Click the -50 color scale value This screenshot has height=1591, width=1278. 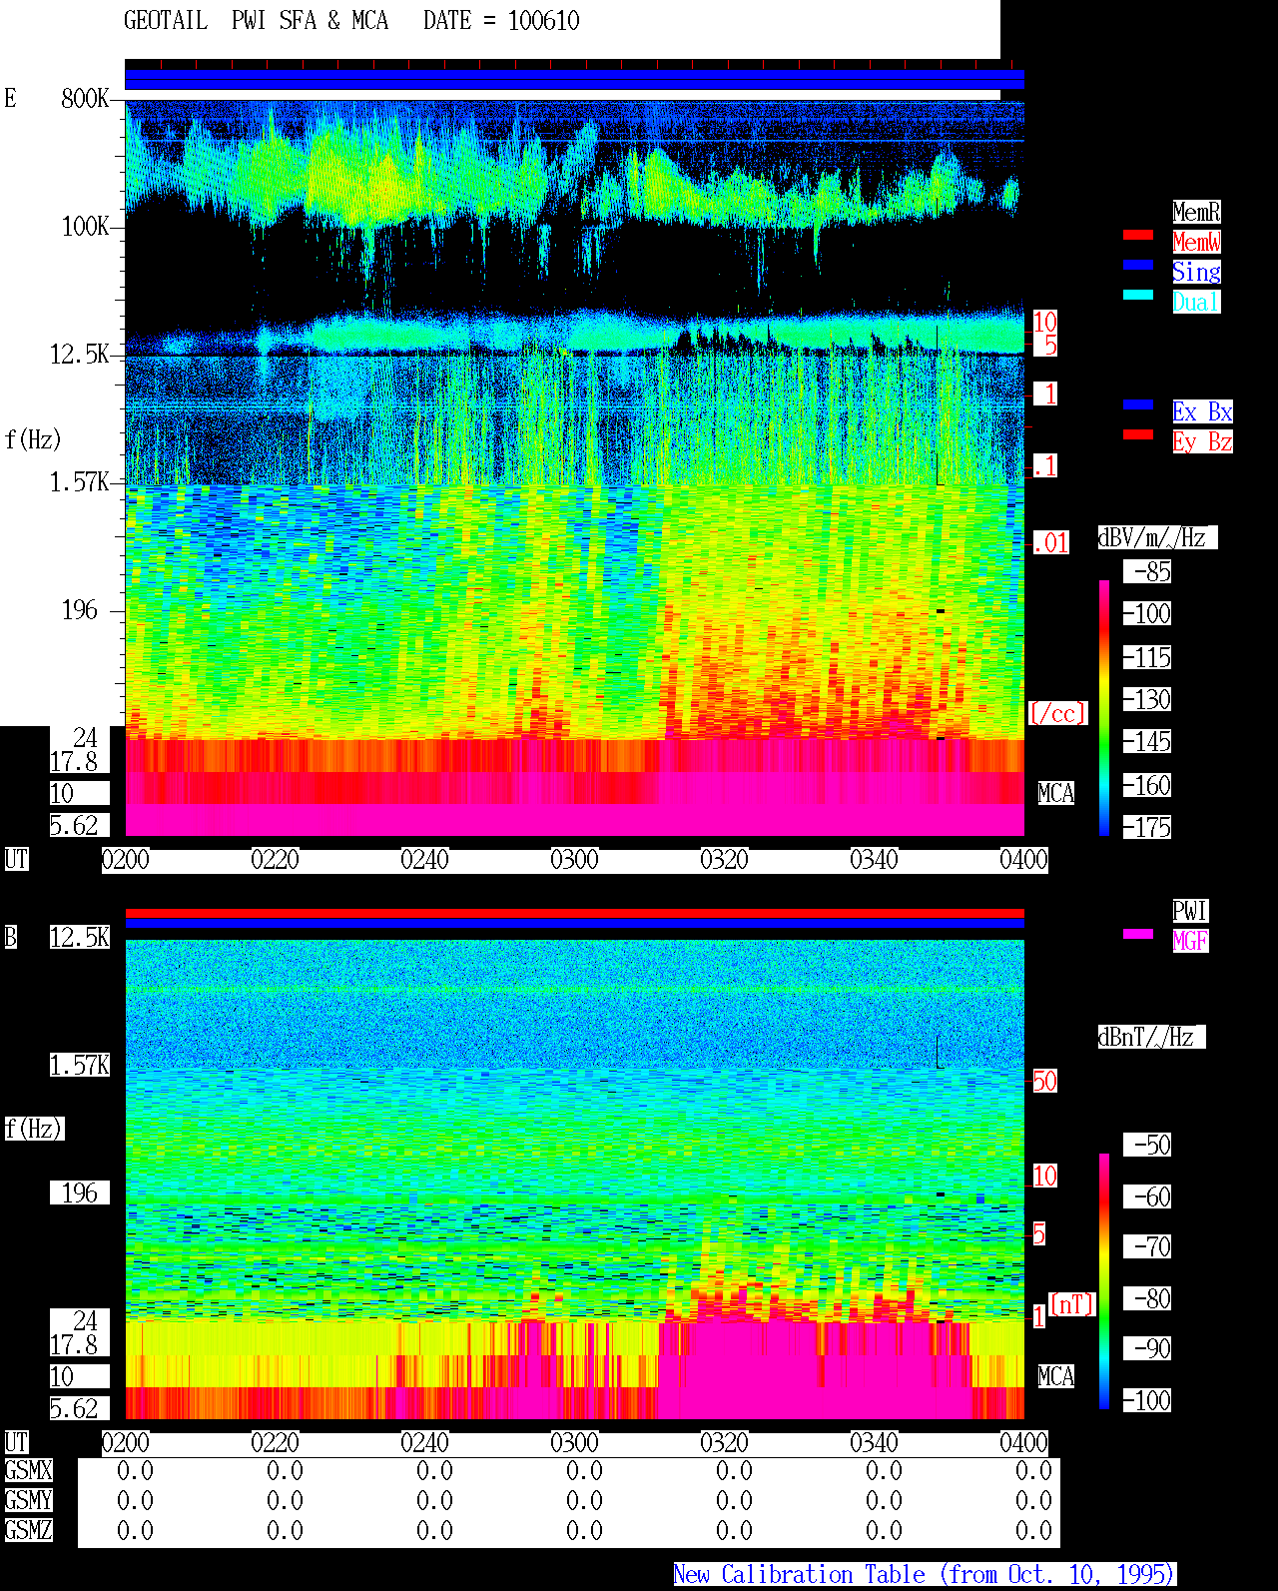click(x=1148, y=1145)
